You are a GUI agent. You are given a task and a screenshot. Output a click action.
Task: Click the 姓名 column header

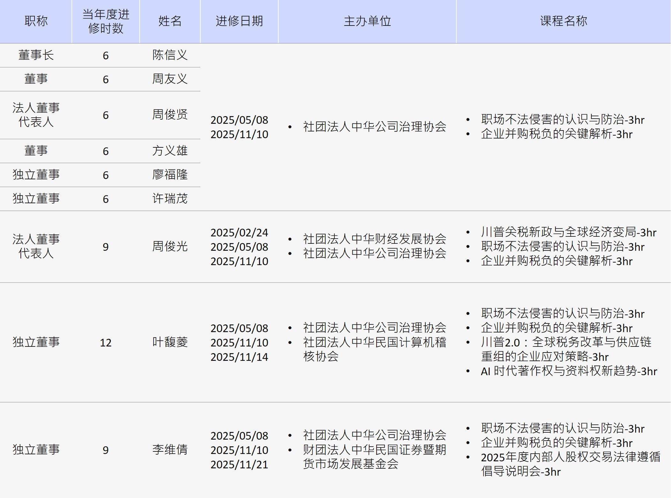tap(170, 21)
